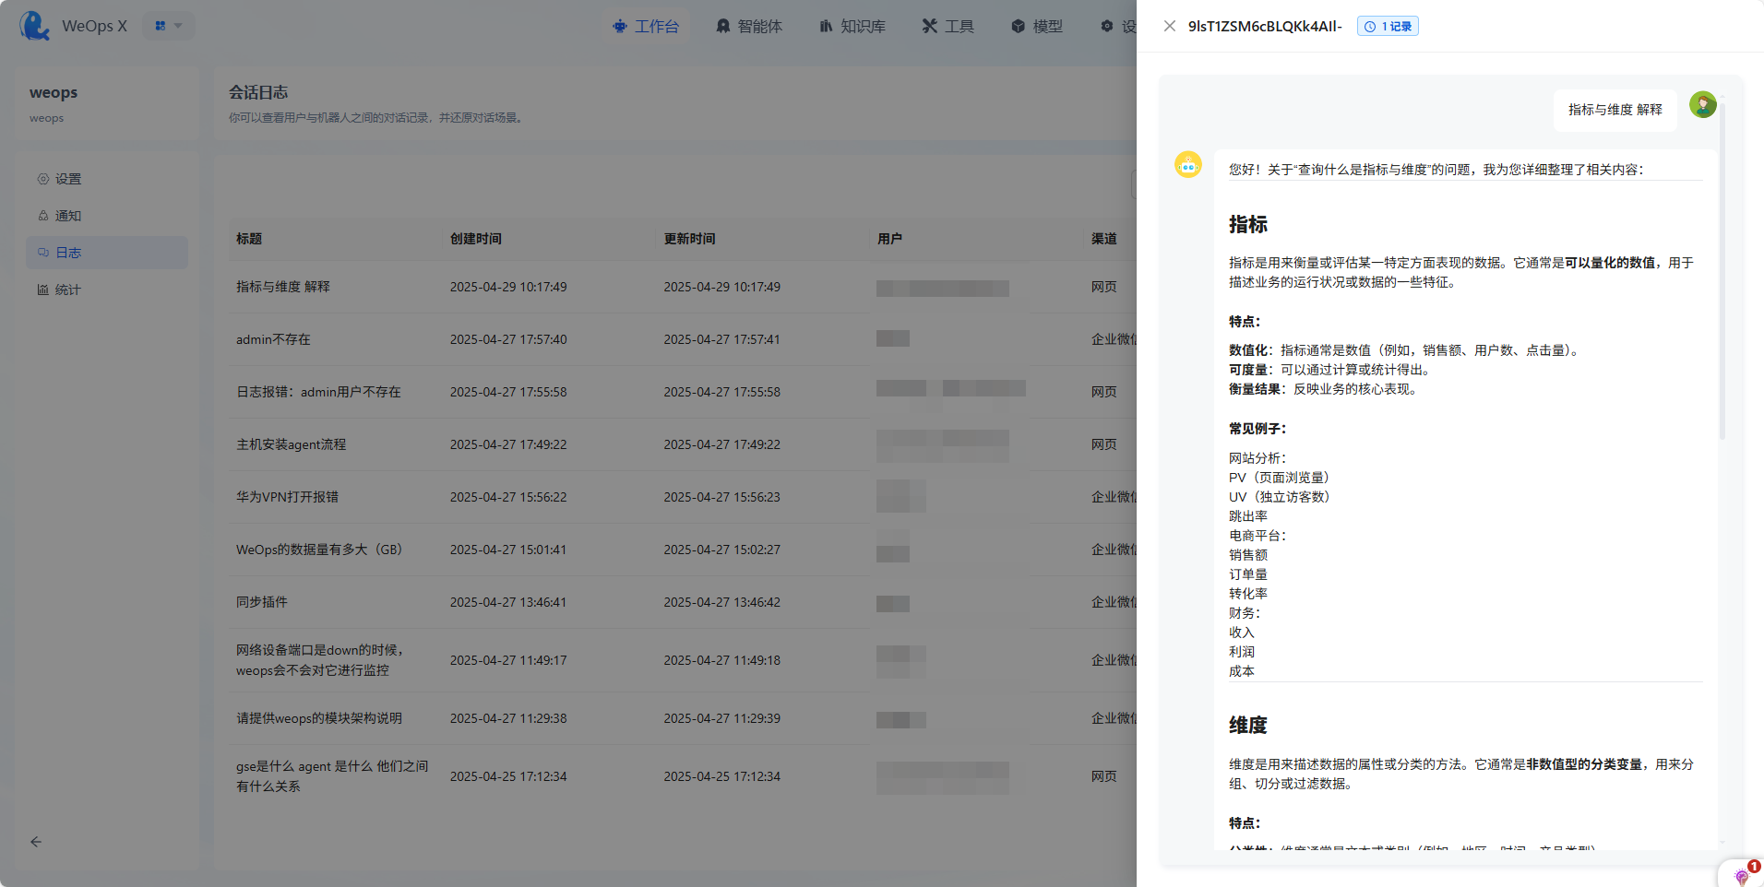
Task: Click the chat widget icon with badge
Action: pos(1742,875)
